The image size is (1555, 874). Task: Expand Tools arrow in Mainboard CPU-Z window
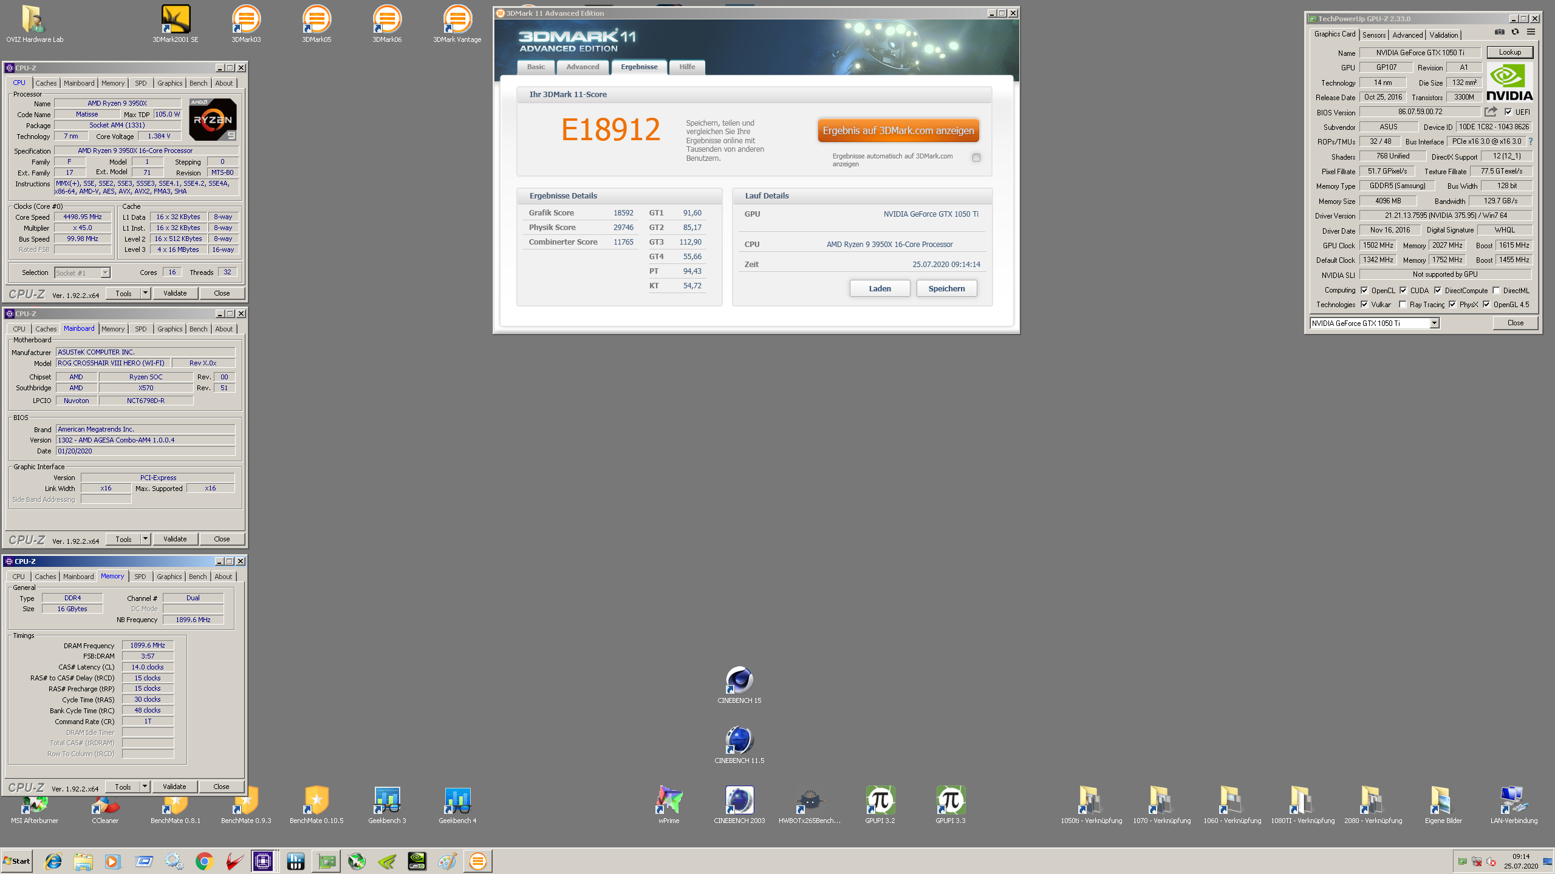(x=145, y=539)
